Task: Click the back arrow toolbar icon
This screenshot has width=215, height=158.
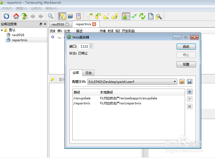Action: 33,16
